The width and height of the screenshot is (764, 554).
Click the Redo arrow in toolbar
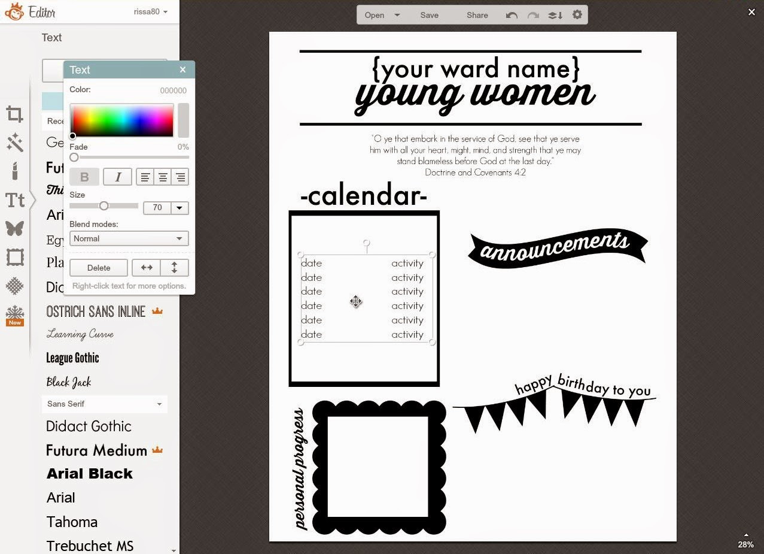[x=533, y=16]
